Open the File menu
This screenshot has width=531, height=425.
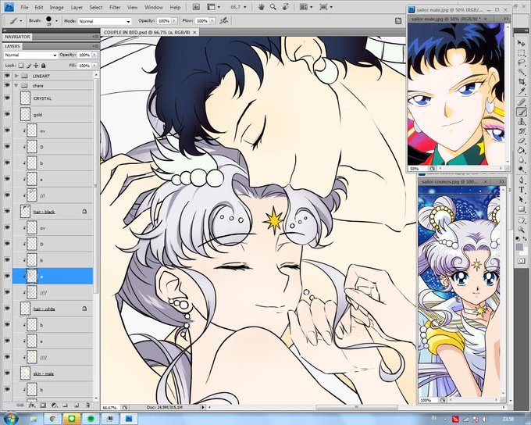(x=24, y=7)
